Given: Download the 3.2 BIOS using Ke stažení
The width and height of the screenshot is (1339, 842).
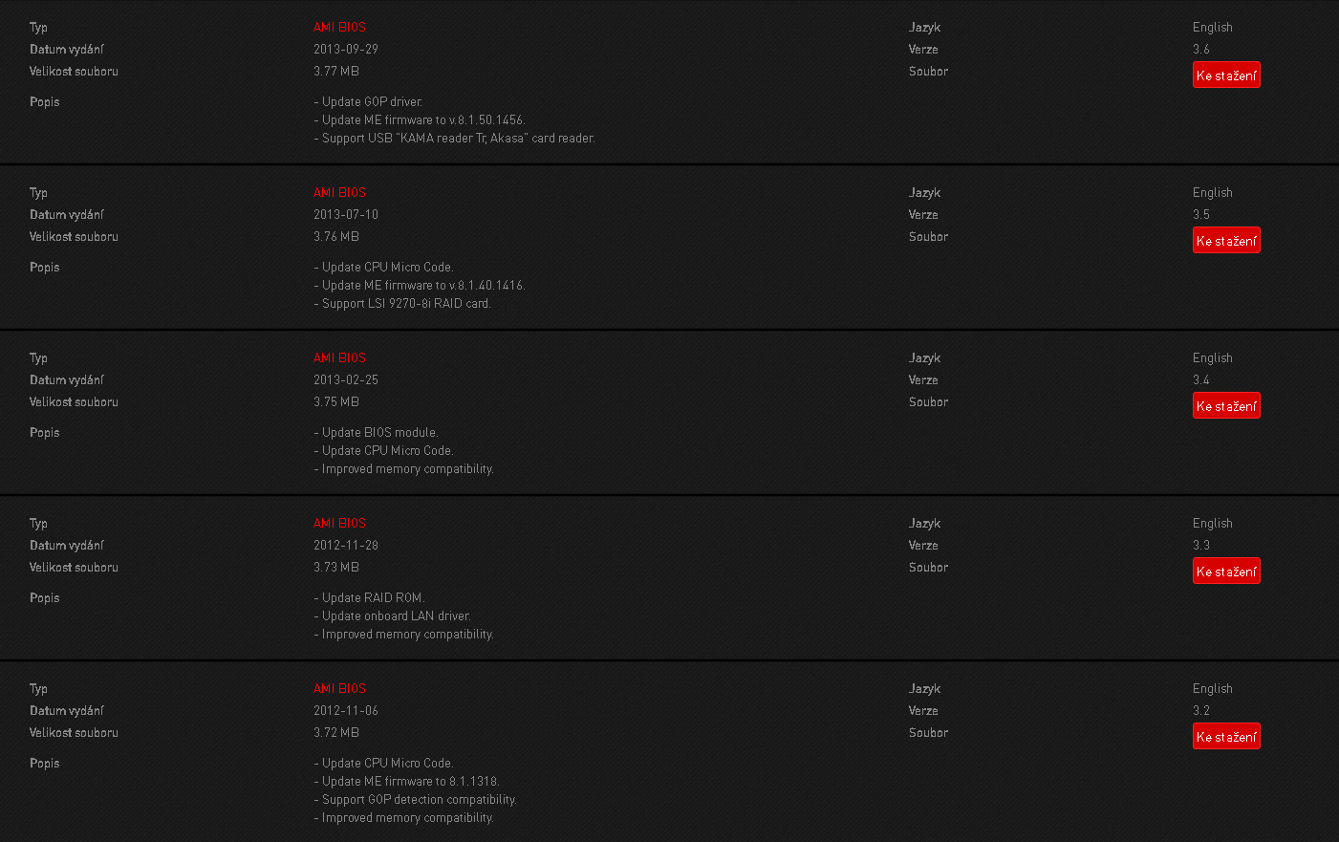Looking at the screenshot, I should click(1226, 737).
